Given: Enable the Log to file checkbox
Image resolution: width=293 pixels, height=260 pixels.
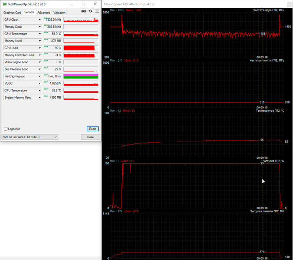Looking at the screenshot, I should 6,129.
